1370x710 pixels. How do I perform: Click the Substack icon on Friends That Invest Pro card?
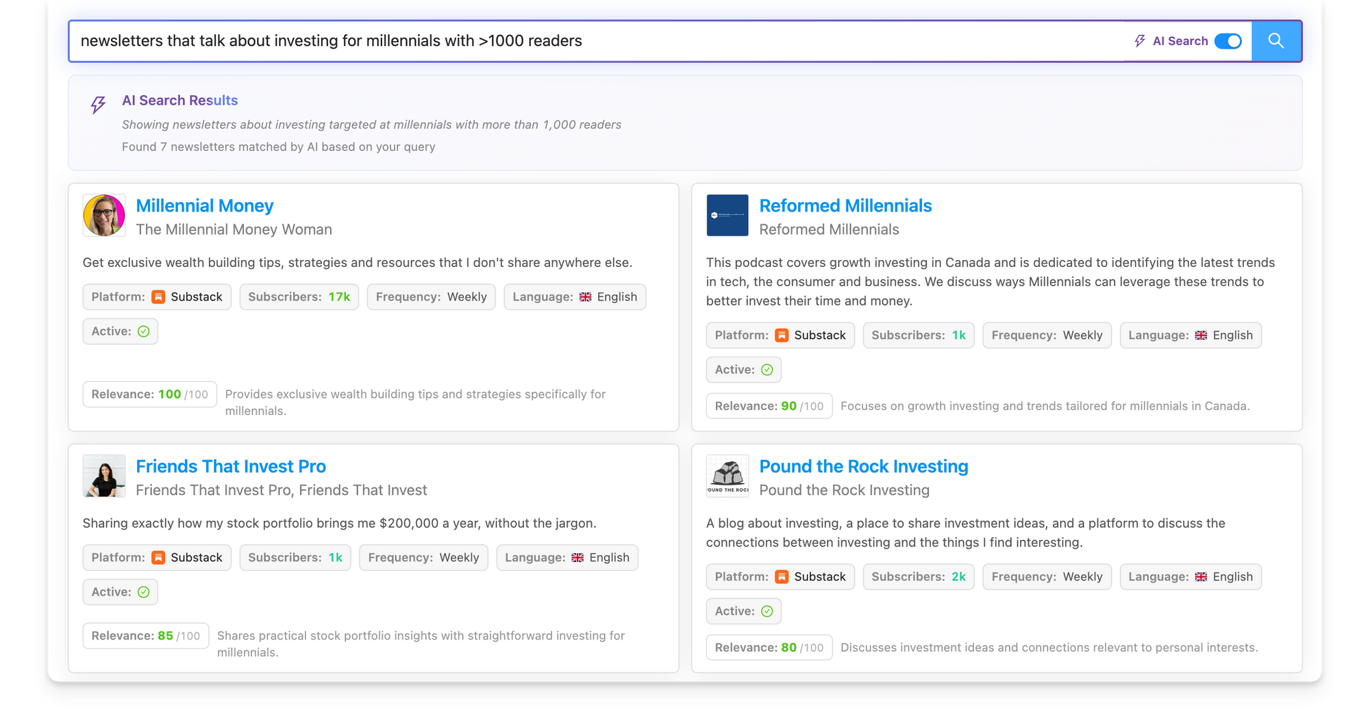[x=158, y=557]
